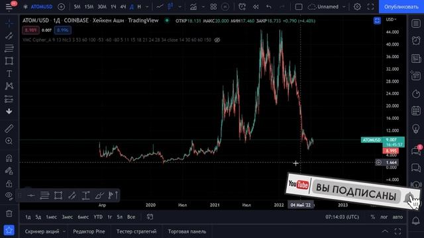Open geometric shapes tool group
The width and height of the screenshot is (424, 238).
[x=9, y=61]
